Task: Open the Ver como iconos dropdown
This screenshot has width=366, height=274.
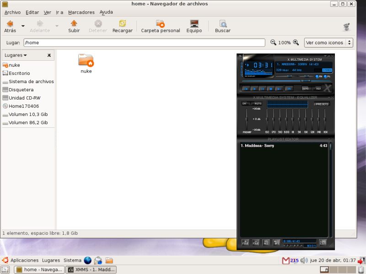Action: pyautogui.click(x=328, y=42)
